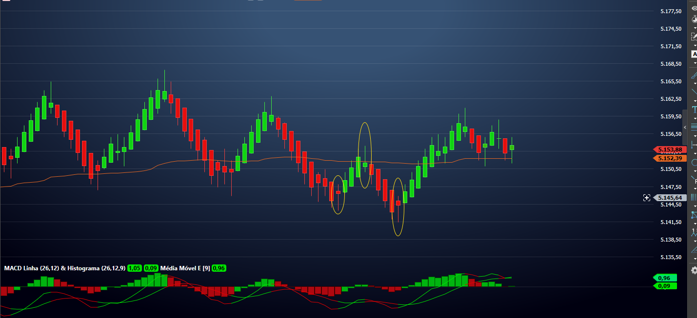Toggle the eye visibility icon in right toolbar
Viewport: 697px width, 318px height.
(x=694, y=8)
